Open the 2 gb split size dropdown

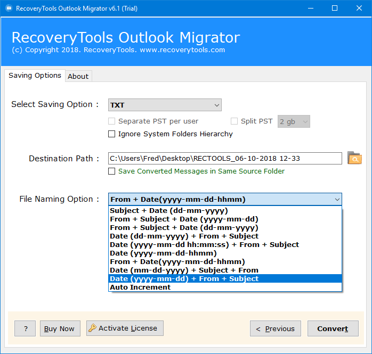coord(294,121)
